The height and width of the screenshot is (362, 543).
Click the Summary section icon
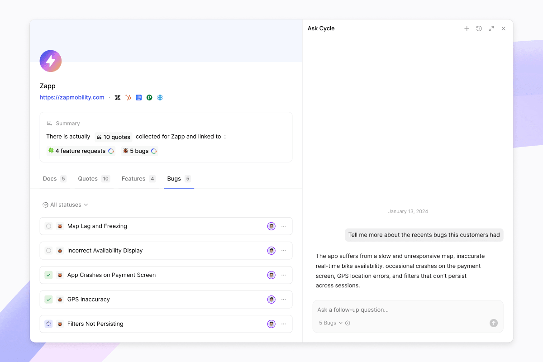click(x=49, y=124)
